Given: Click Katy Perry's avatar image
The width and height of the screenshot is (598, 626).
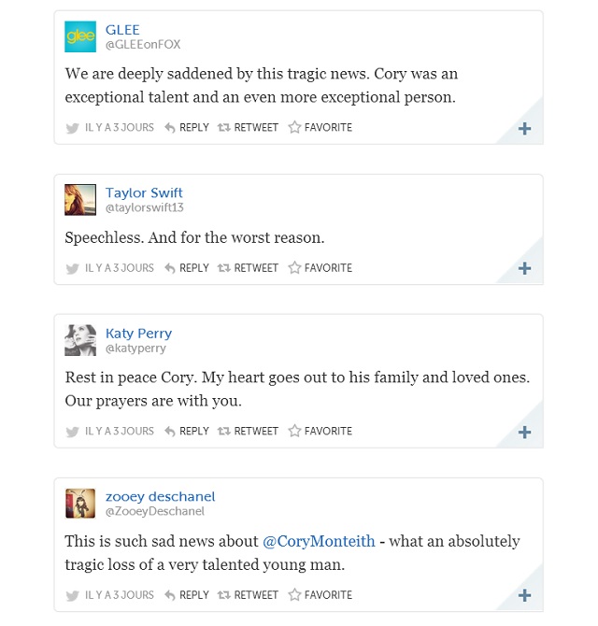Looking at the screenshot, I should (x=80, y=340).
